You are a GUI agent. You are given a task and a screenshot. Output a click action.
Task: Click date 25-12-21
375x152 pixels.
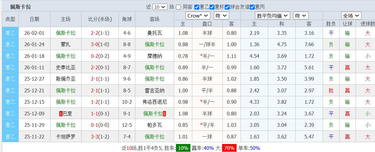tap(34, 90)
